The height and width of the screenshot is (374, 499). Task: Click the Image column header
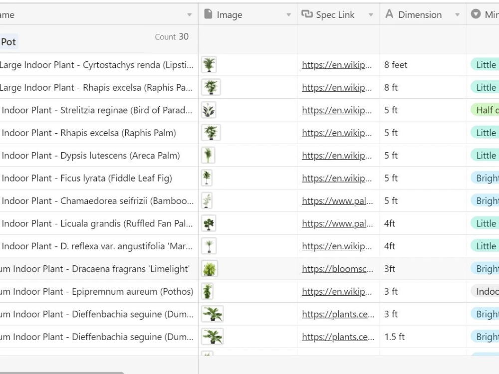pos(248,14)
